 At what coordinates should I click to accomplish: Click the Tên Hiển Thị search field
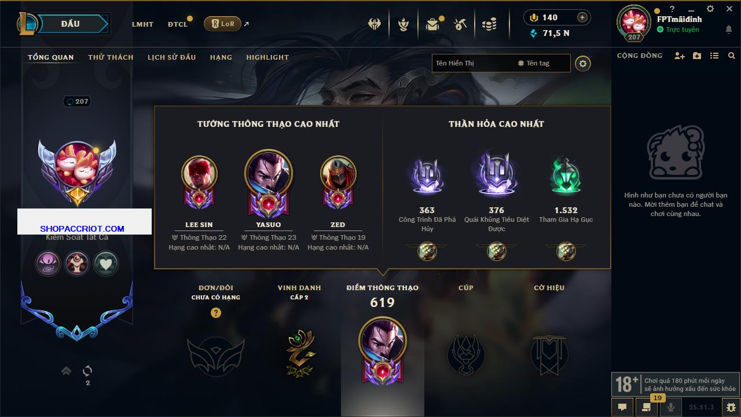472,63
